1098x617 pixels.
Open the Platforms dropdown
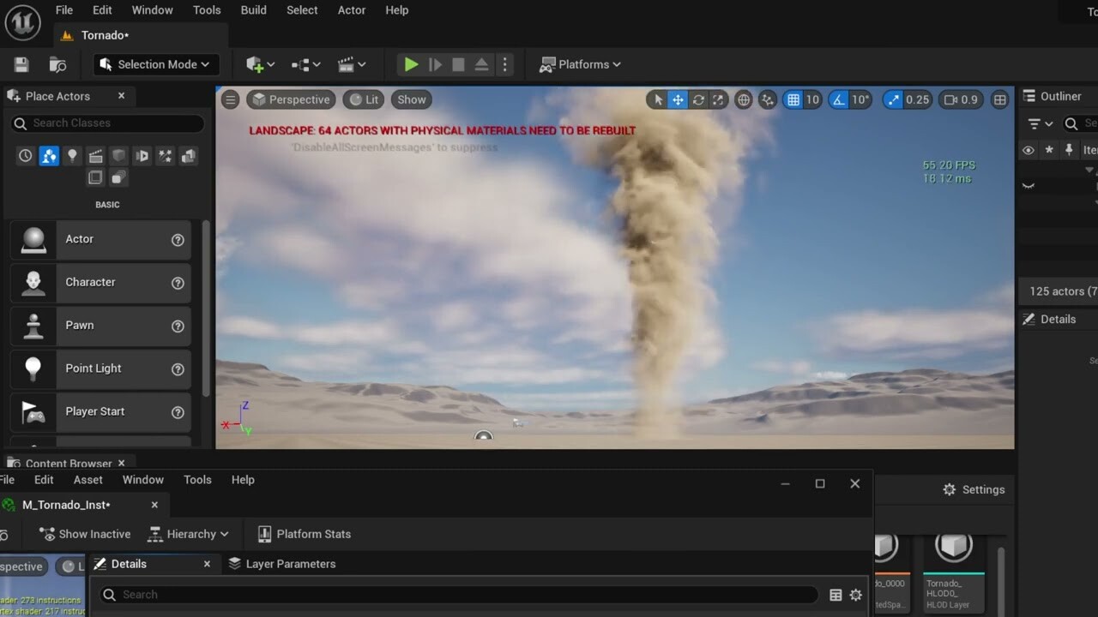(580, 63)
